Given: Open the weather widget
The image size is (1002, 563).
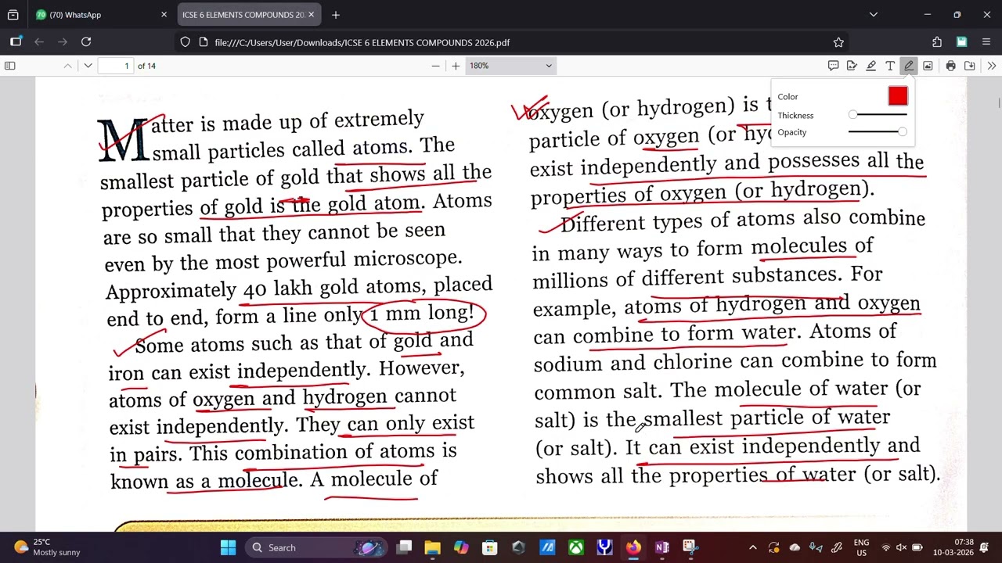Looking at the screenshot, I should pyautogui.click(x=47, y=547).
